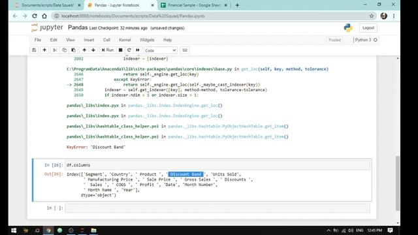Move the selected cell down
The image size is (418, 235).
coord(93,50)
